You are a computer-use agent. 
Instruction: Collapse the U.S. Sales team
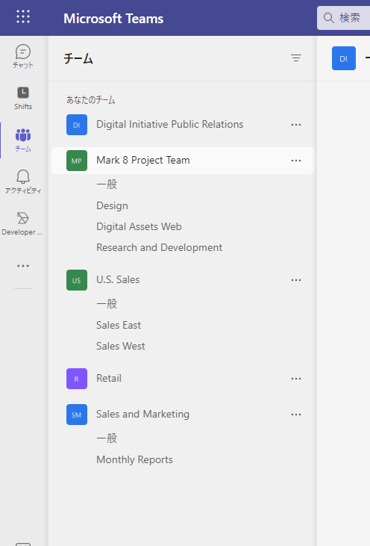(x=118, y=280)
